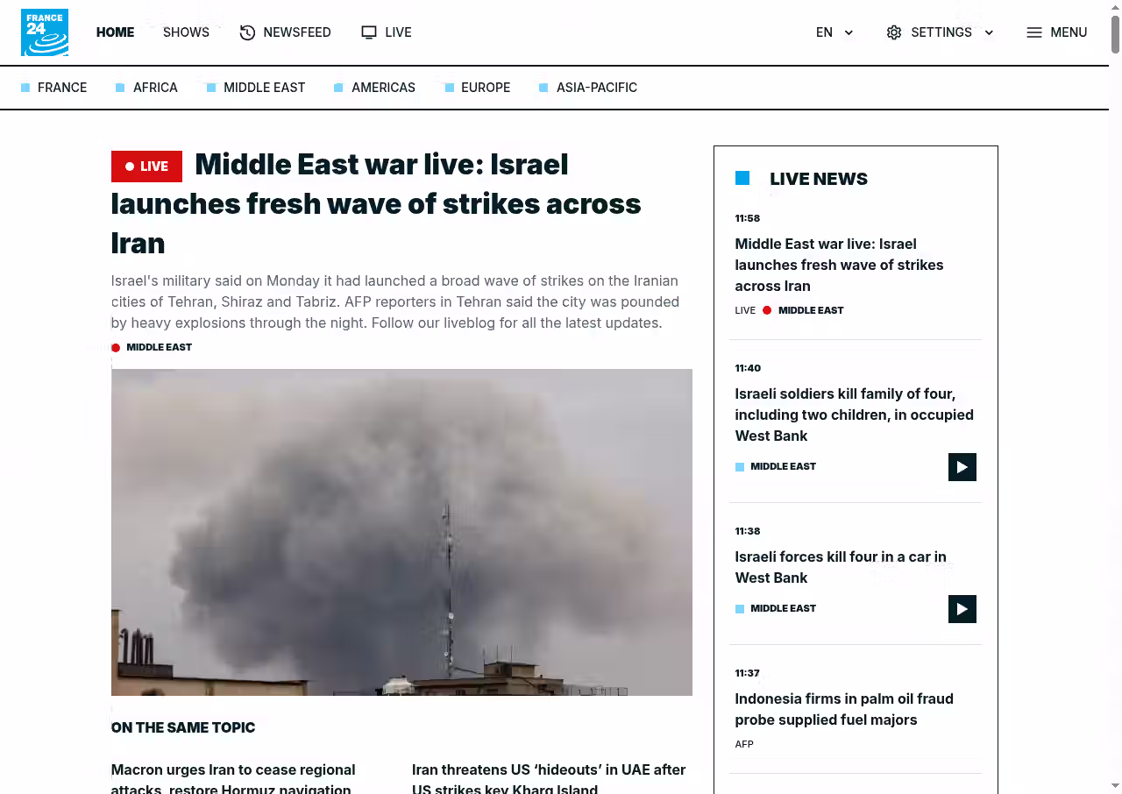Click the Live TV monitor icon
This screenshot has width=1122, height=794.
pyautogui.click(x=369, y=32)
